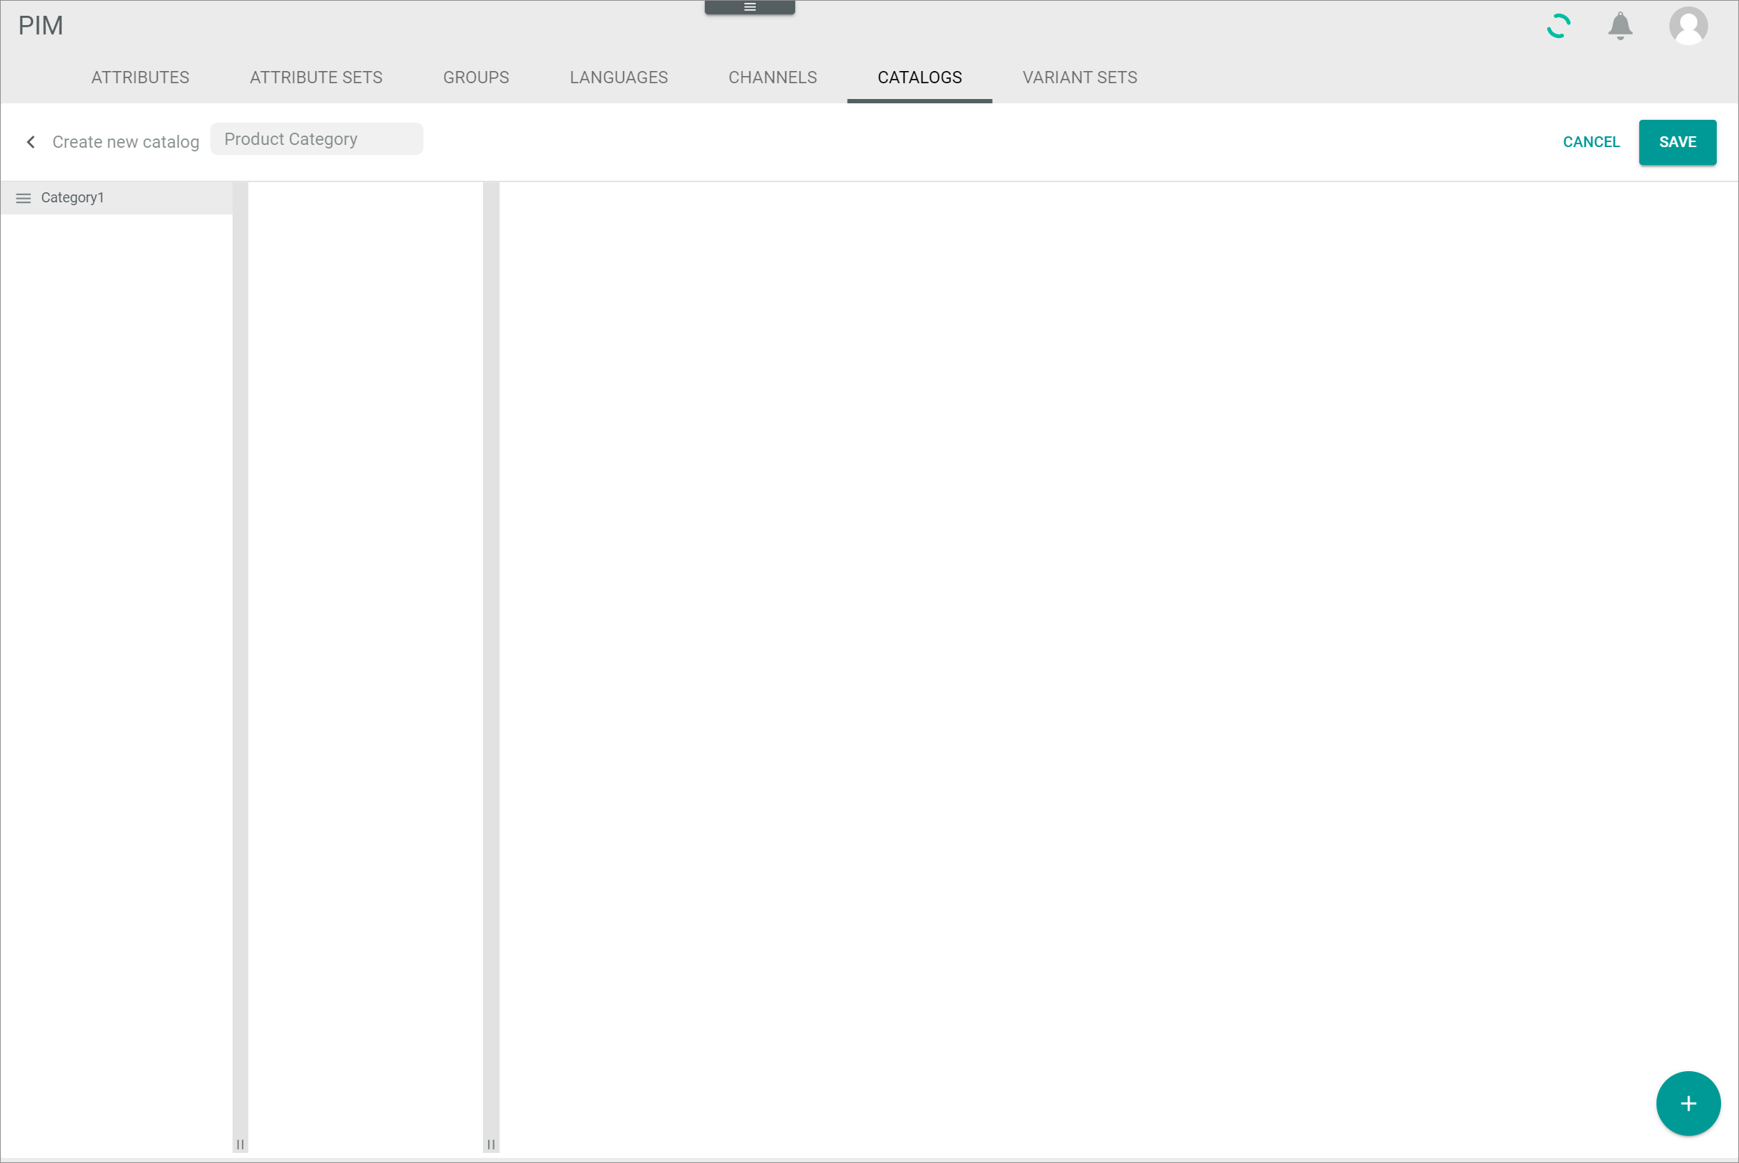
Task: Select the CHANNELS menu item
Action: point(772,77)
